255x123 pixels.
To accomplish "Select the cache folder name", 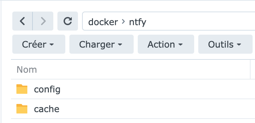I will 47,109.
